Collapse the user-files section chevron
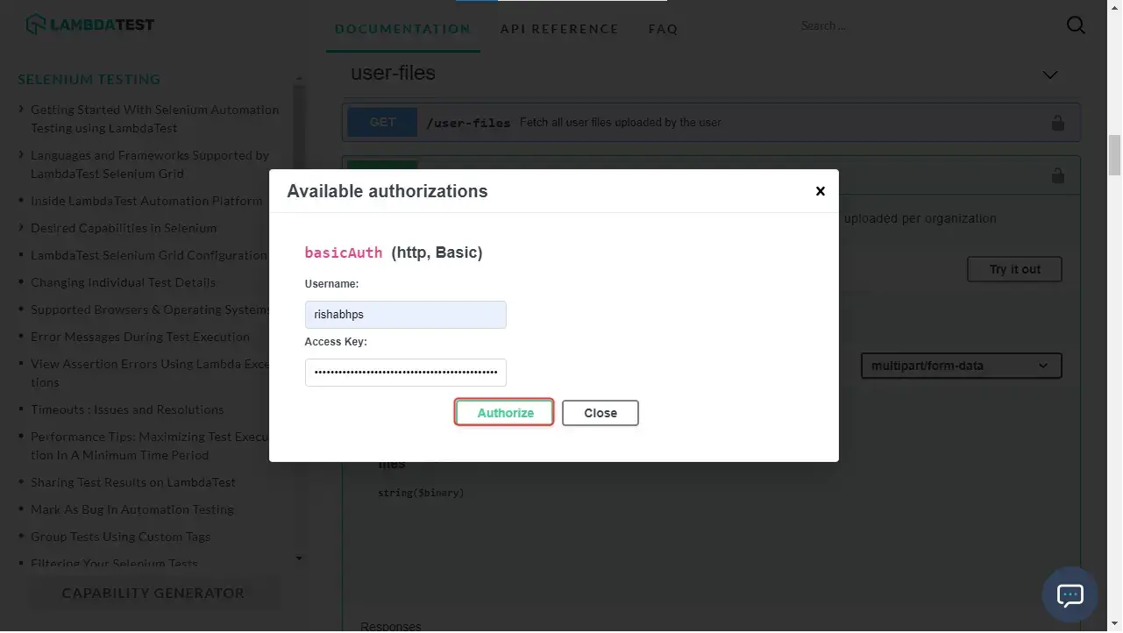The image size is (1123, 633). 1050,75
